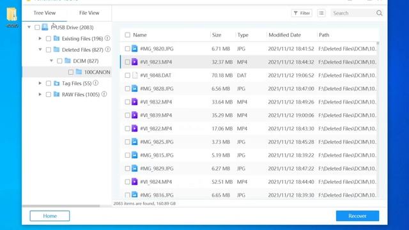
Task: Click the video icon of #VI_9823.MP4
Action: (x=135, y=62)
